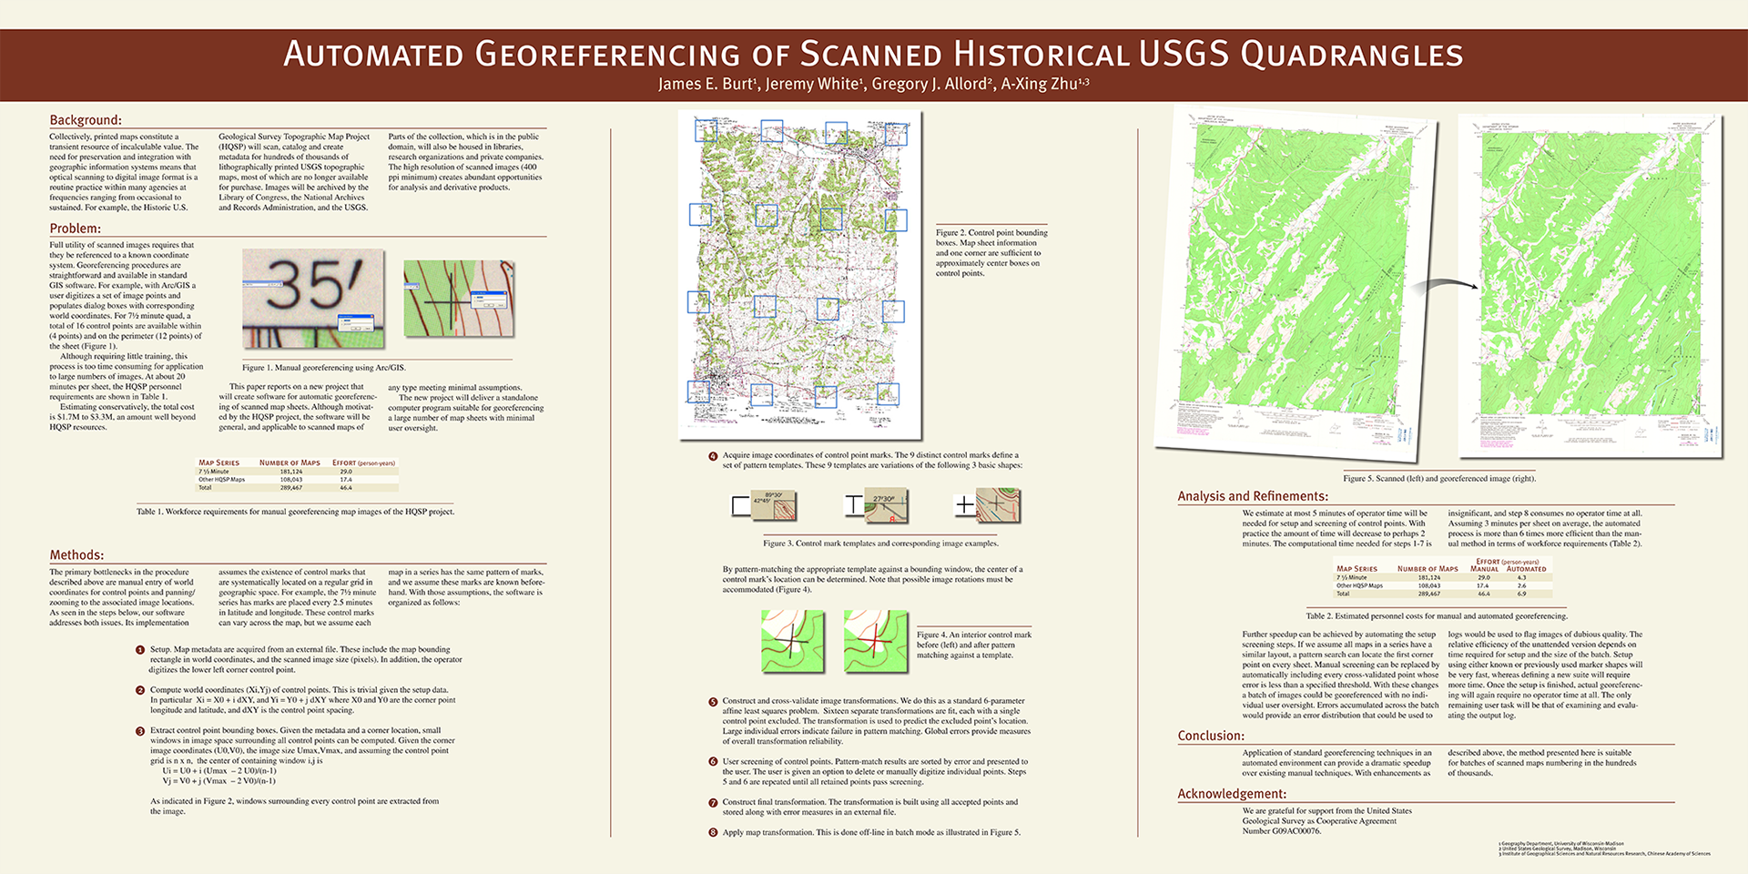Click the "Acknowledgement:" heading

tap(1232, 794)
